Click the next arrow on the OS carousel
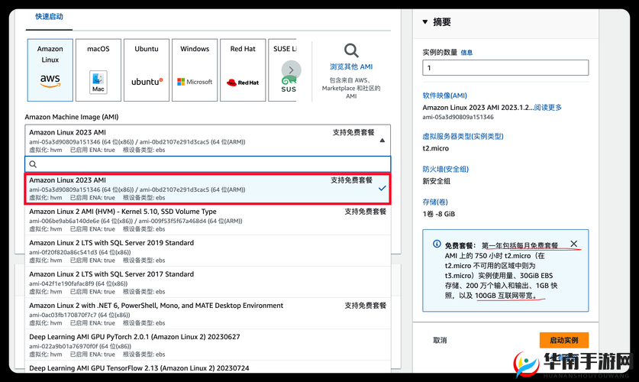 coord(291,70)
